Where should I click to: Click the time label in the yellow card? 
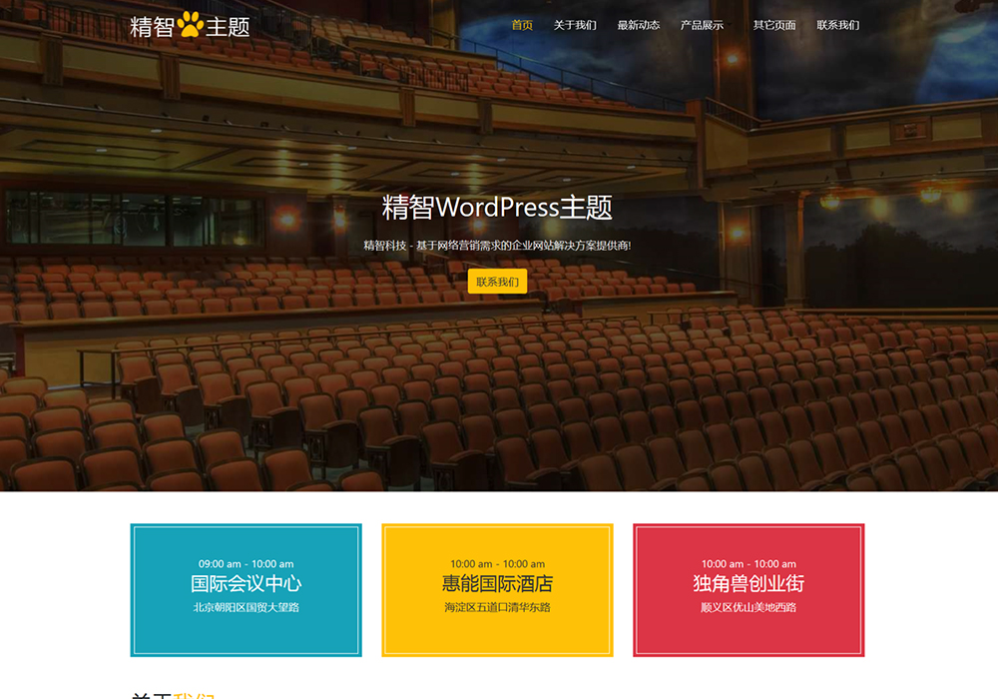(x=497, y=563)
